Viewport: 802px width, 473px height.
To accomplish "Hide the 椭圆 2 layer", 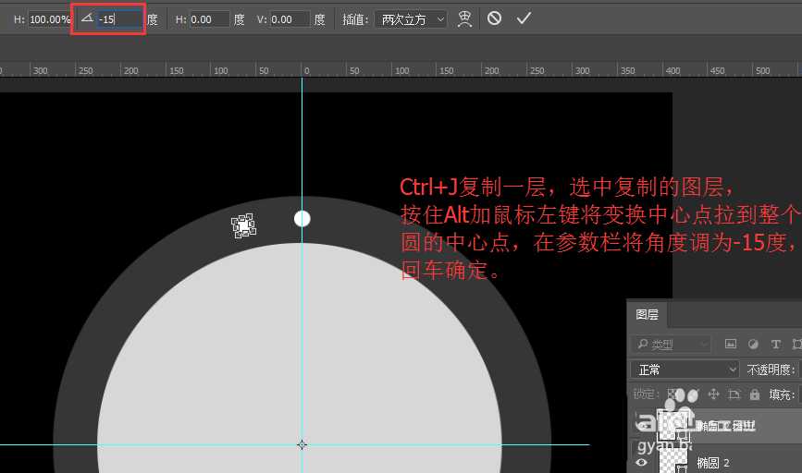I will point(641,462).
